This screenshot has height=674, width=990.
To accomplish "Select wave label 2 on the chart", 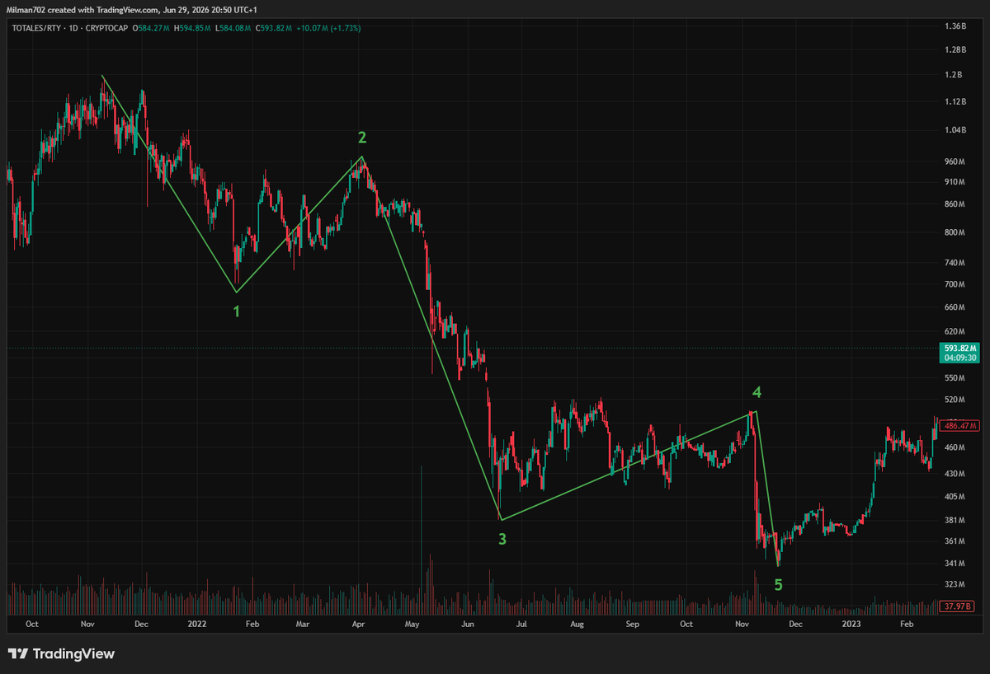I will pos(361,137).
